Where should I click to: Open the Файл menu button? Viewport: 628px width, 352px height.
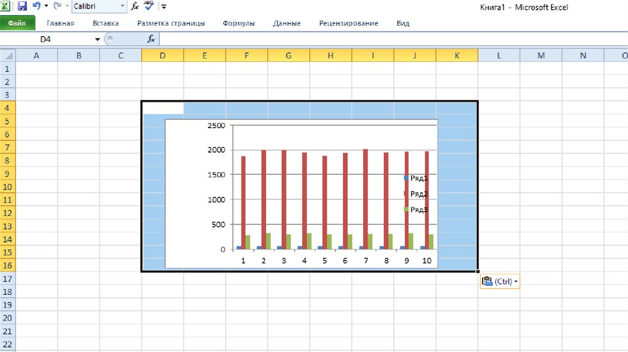17,23
